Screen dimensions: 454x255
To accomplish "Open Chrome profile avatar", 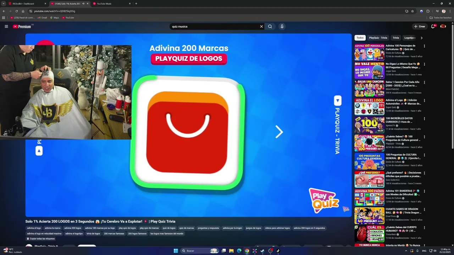I will click(443, 11).
